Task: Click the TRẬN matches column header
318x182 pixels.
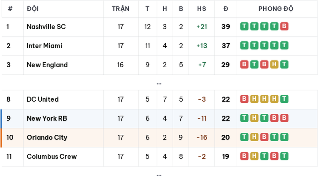Action: pos(121,9)
